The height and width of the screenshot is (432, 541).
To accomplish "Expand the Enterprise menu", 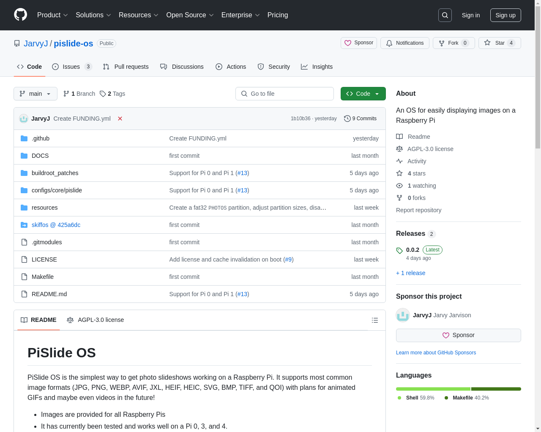I will [x=240, y=15].
